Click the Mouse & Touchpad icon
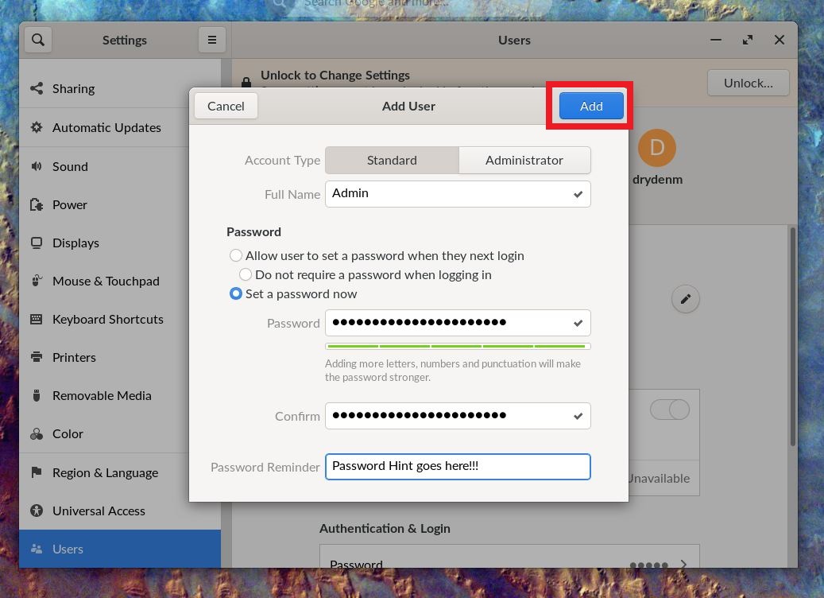Image resolution: width=824 pixels, height=598 pixels. (37, 281)
